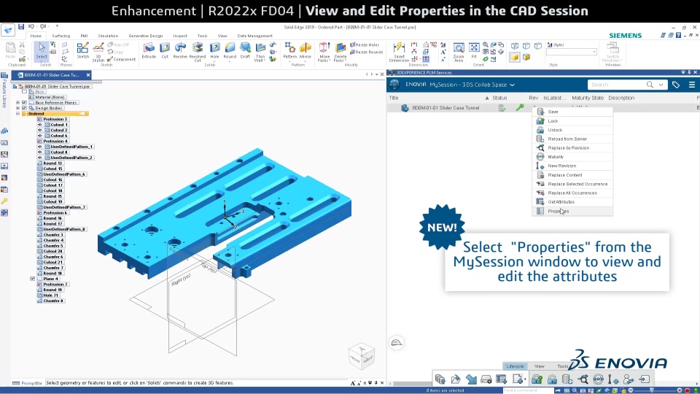Click the green key lock-status icon
Viewport: 700px width, 394px height.
tap(520, 108)
